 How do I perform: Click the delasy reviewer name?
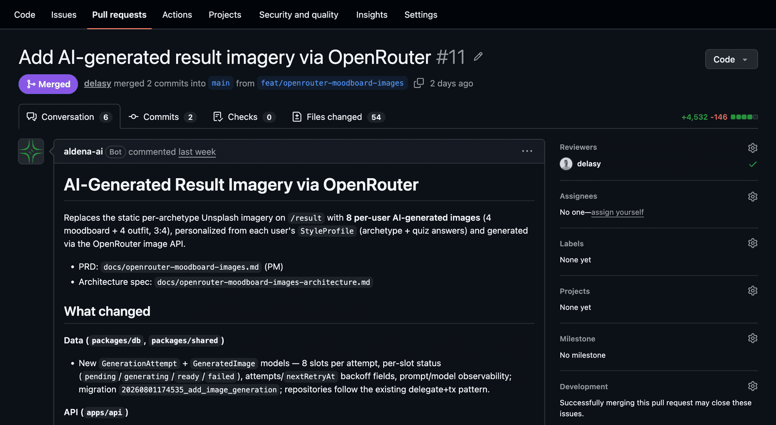click(589, 164)
